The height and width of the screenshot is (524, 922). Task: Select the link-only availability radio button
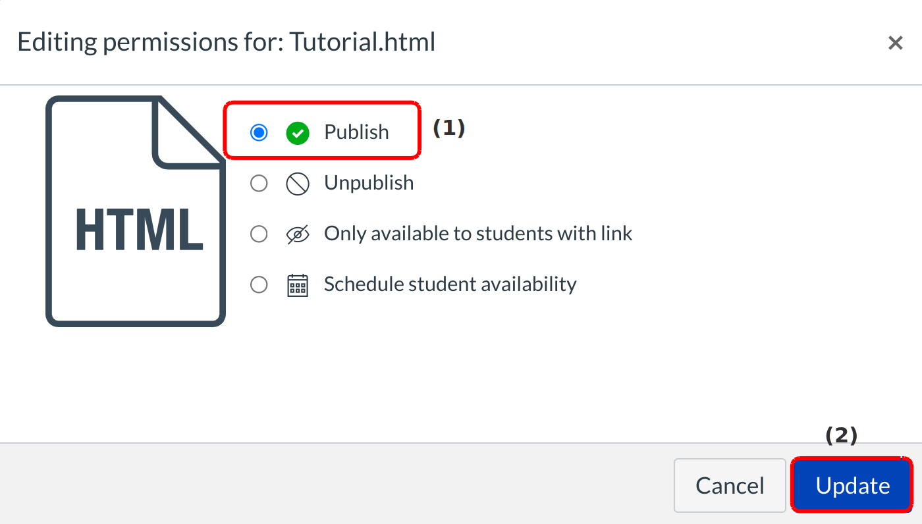[259, 234]
